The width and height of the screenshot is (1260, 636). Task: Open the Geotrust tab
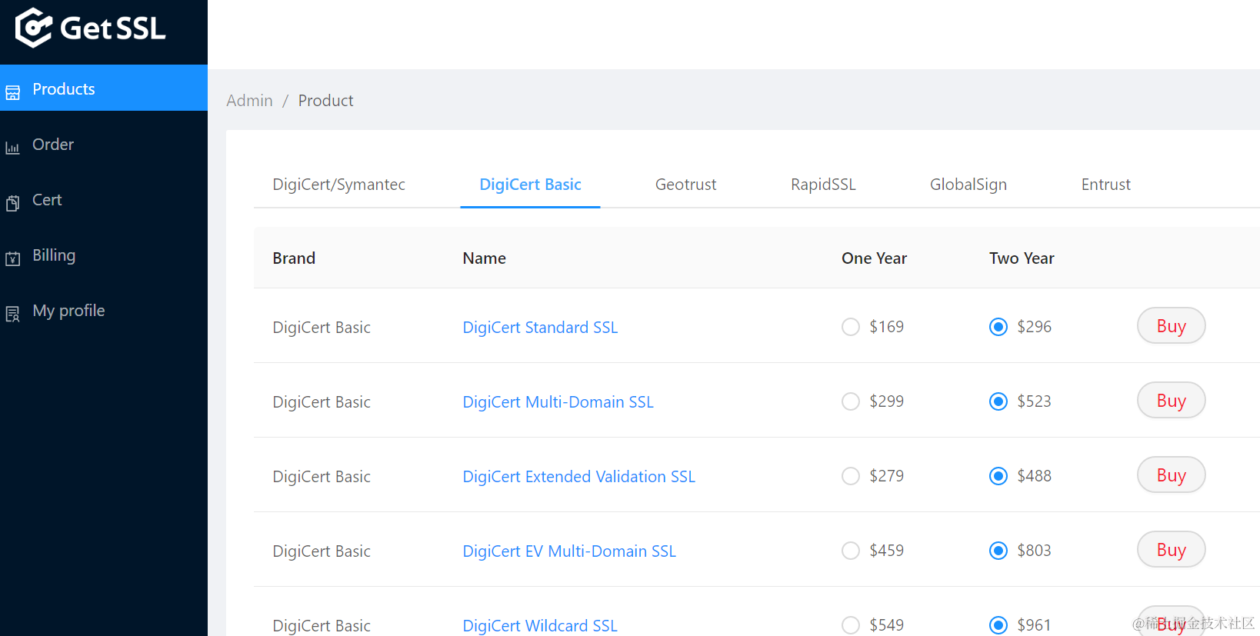685,185
